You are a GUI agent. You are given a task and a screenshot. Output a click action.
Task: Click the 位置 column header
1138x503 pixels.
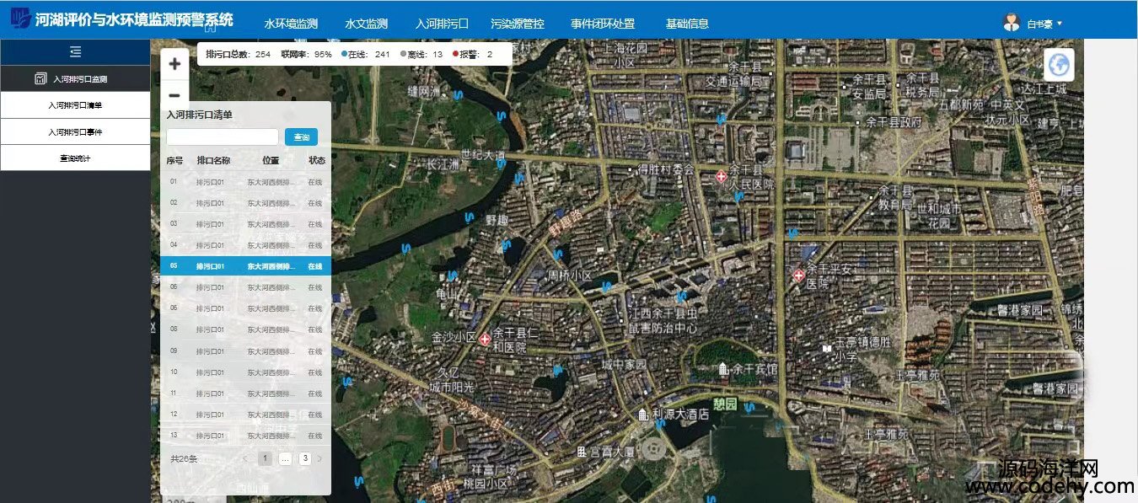[271, 160]
